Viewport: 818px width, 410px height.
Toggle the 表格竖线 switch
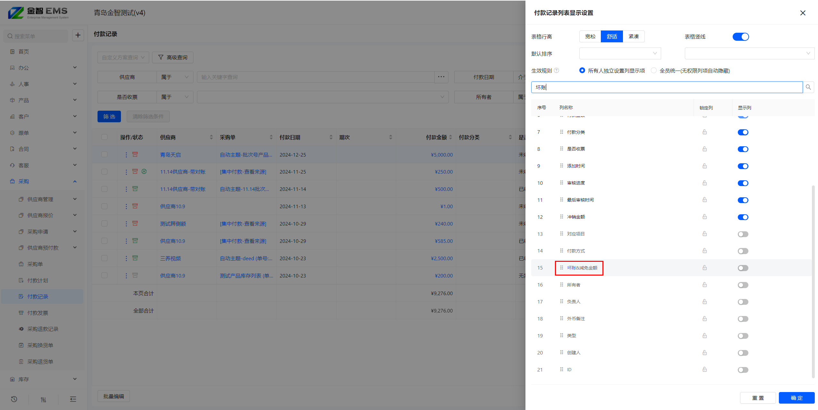click(x=741, y=37)
